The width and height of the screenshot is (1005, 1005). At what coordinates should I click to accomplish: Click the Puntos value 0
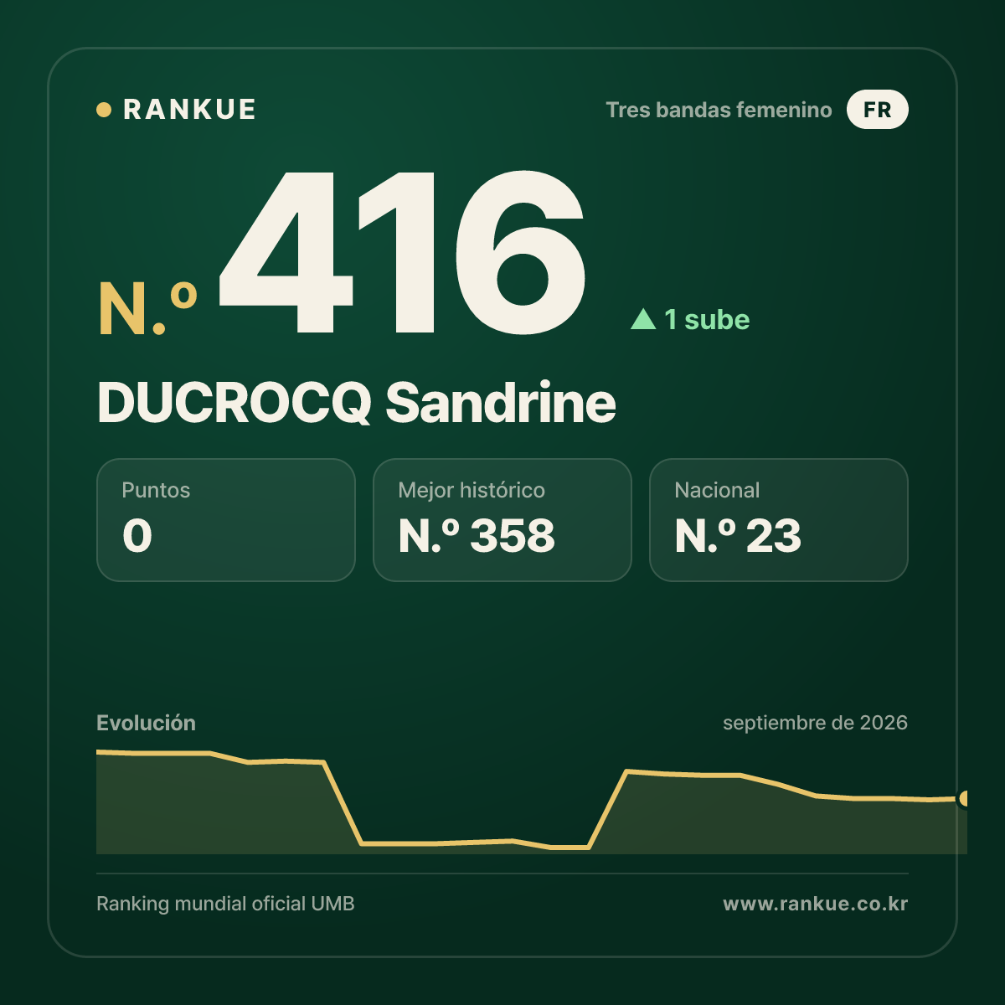(137, 536)
